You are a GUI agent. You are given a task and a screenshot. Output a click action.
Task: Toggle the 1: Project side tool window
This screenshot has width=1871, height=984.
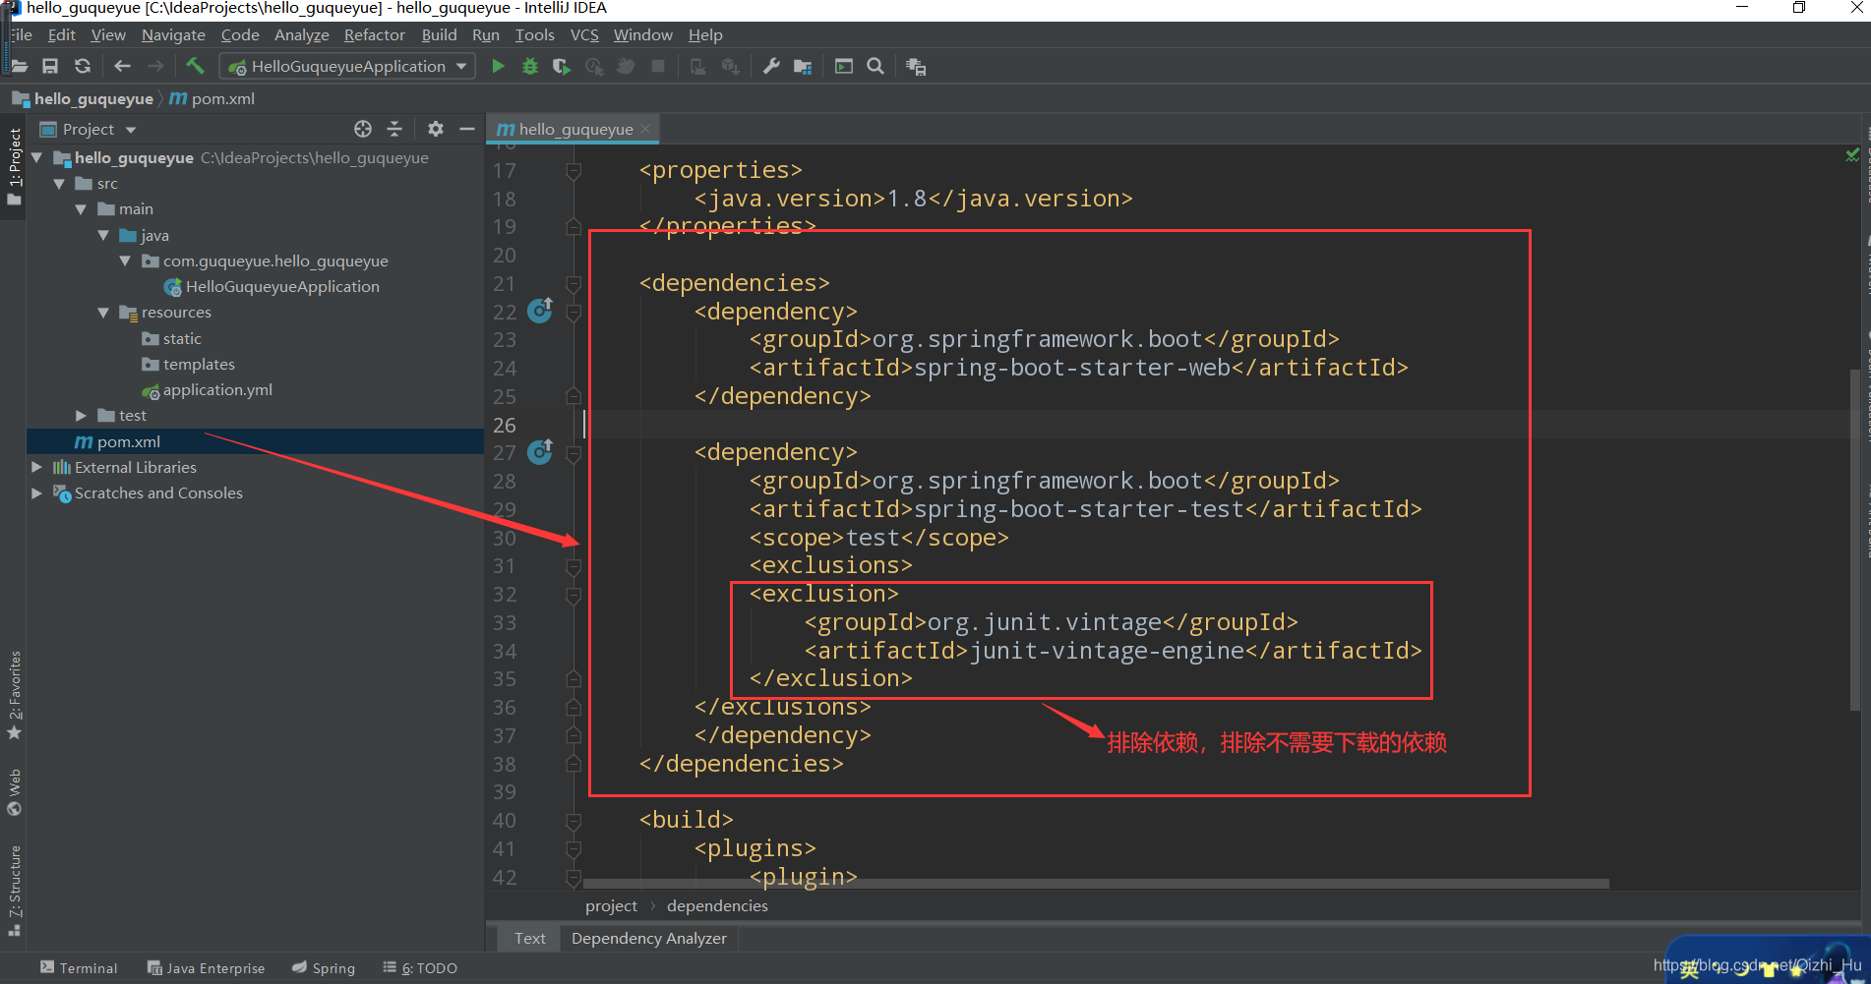point(14,165)
